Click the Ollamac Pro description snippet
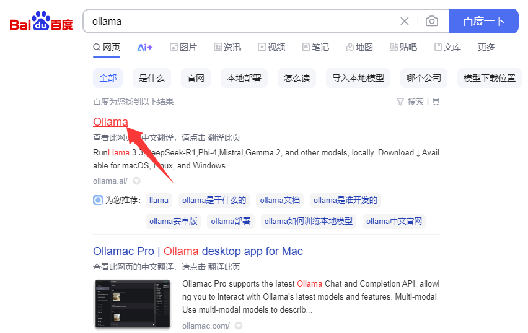 click(x=311, y=296)
